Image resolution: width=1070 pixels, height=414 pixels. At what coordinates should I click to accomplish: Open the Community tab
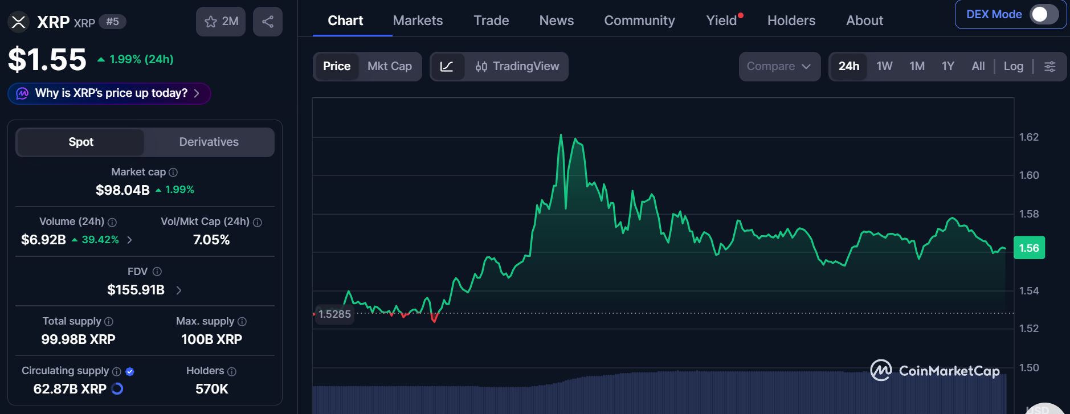pos(639,21)
